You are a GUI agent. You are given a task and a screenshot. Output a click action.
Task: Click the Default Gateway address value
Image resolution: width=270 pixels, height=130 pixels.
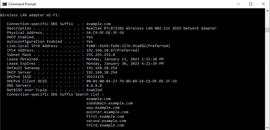pyautogui.click(x=101, y=68)
